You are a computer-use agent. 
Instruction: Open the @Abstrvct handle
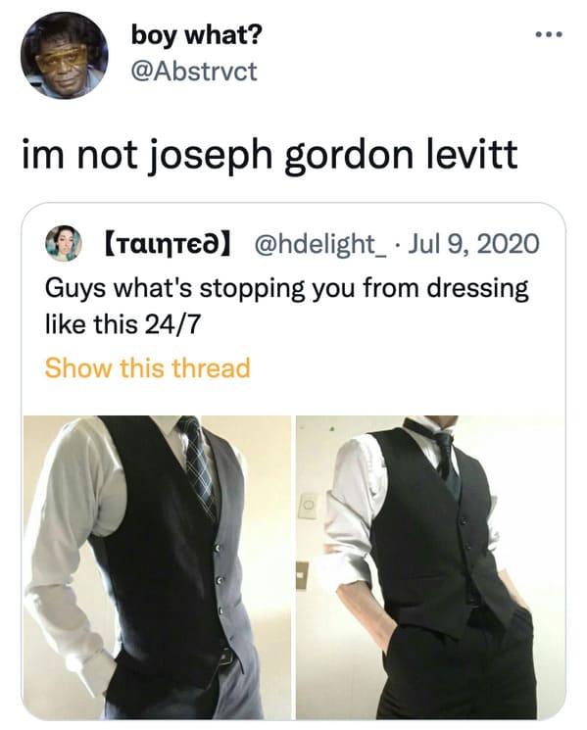coord(194,72)
